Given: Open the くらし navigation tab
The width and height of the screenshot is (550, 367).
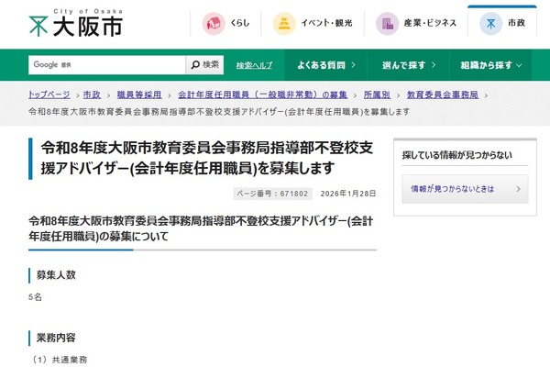Looking at the screenshot, I should click(x=225, y=24).
